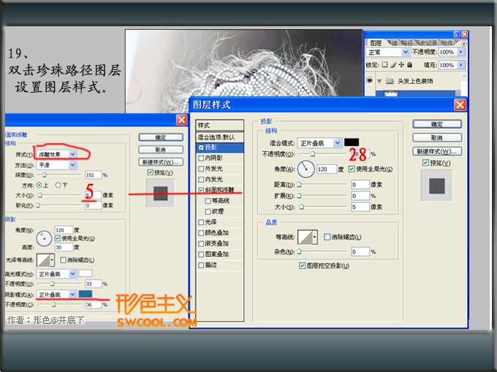Click 确定 in the 图层样式 dialog
This screenshot has width=497, height=372.
point(437,124)
